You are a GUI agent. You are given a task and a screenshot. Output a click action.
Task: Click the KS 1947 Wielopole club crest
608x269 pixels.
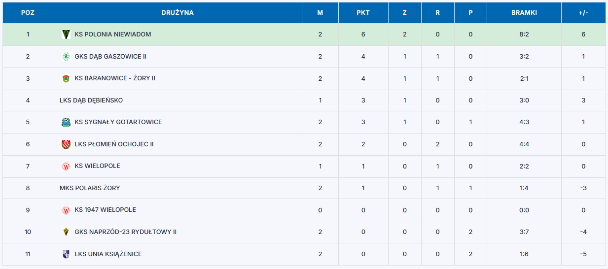pos(66,210)
